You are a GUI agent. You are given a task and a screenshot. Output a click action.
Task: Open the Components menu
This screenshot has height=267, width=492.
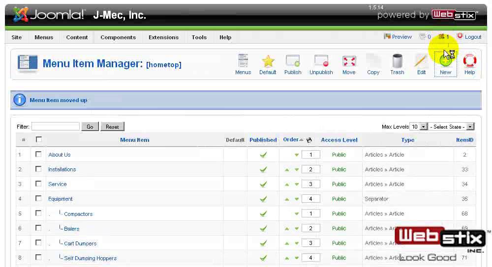[118, 37]
